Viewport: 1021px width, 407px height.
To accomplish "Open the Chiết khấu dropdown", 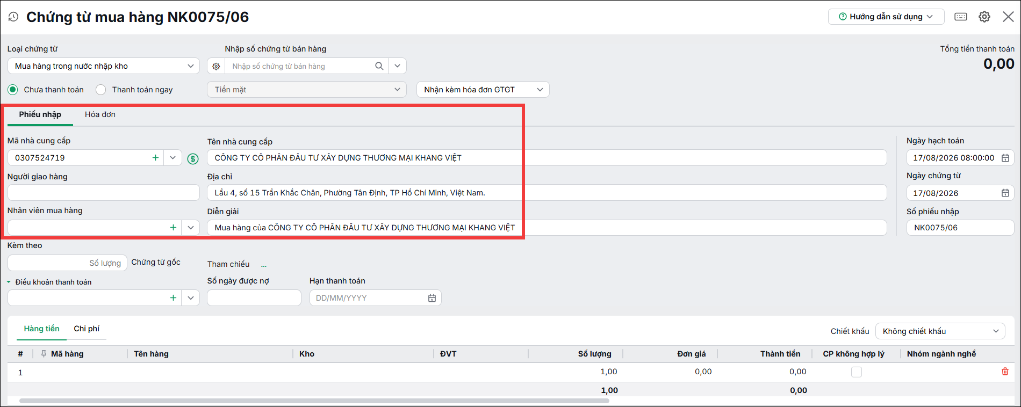I will tap(940, 331).
